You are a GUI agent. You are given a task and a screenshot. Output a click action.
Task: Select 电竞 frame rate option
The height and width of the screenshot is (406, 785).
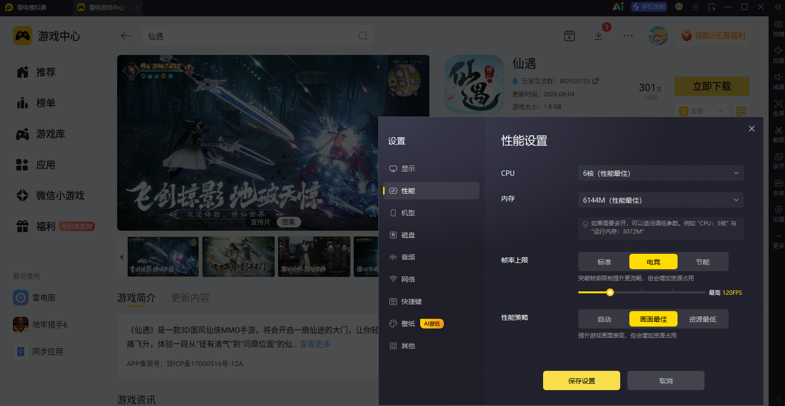[x=653, y=262]
